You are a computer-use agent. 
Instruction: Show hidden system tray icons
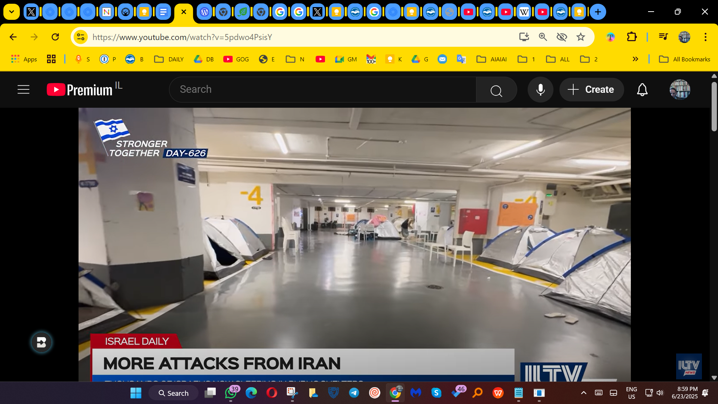click(583, 393)
